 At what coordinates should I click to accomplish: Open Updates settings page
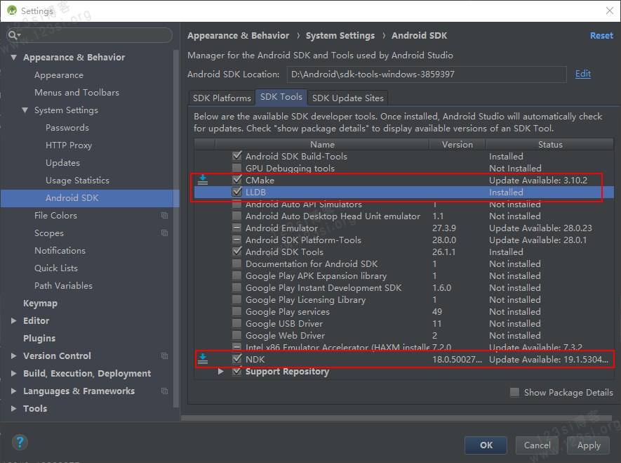point(62,162)
